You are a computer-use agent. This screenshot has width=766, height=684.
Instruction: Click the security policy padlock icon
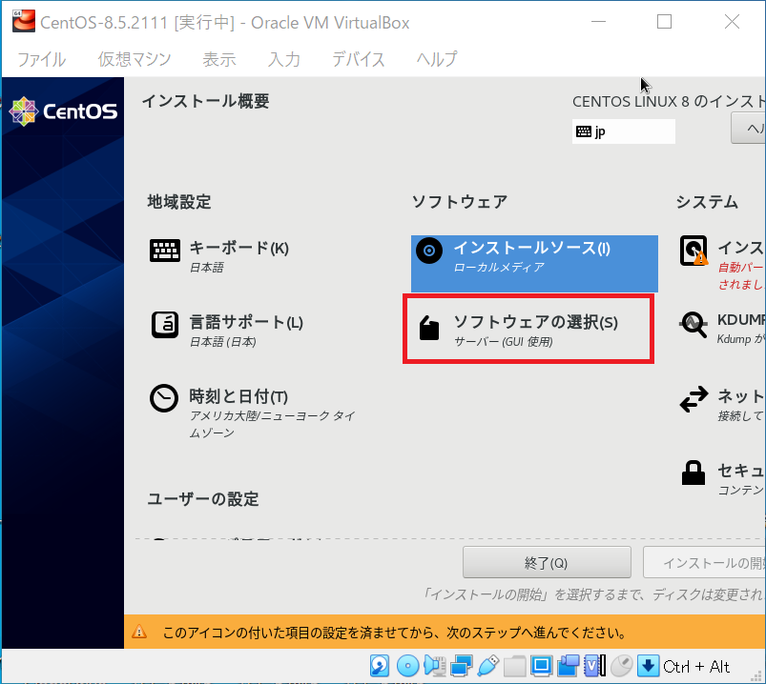tap(694, 473)
